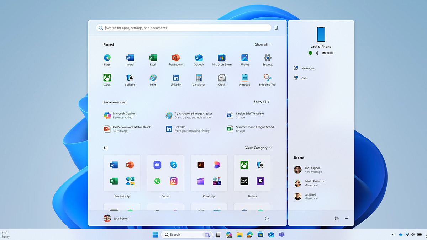Launch WhatsApp from the Social group
Viewport: 427px width, 240px height.
pyautogui.click(x=157, y=181)
